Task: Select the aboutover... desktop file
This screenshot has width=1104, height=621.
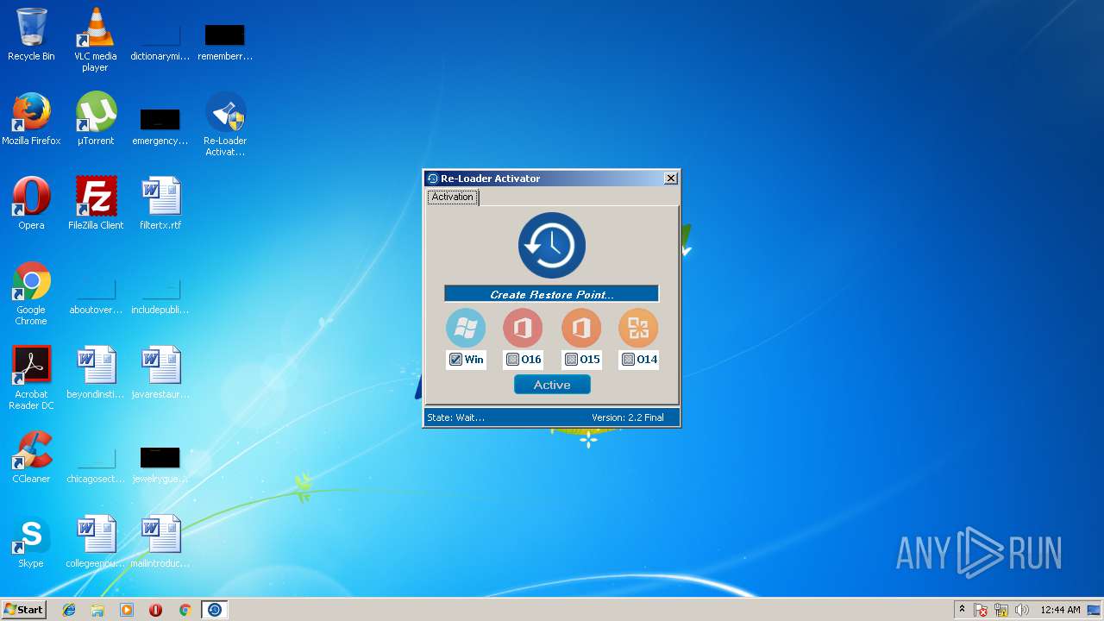Action: pyautogui.click(x=96, y=295)
